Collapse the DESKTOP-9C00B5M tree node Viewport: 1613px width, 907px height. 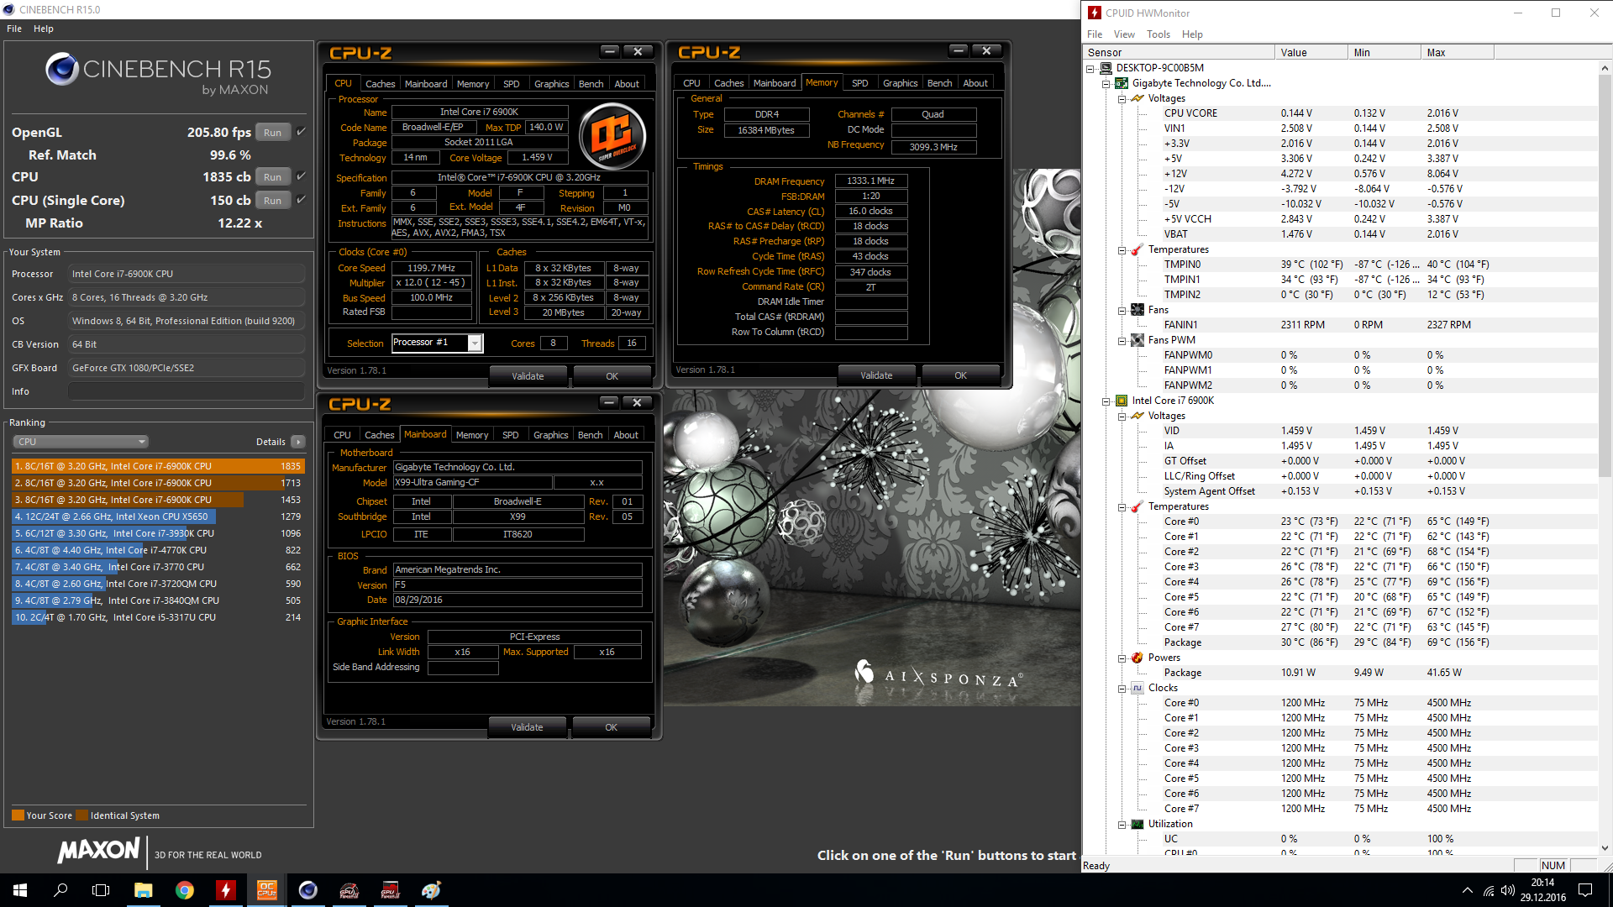[x=1090, y=69]
